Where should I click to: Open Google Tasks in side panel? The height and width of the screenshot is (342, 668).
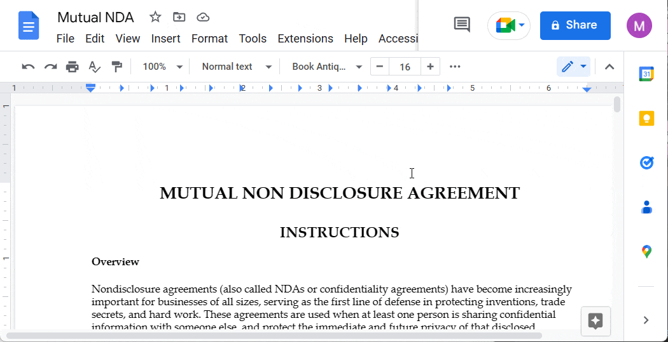click(x=646, y=163)
